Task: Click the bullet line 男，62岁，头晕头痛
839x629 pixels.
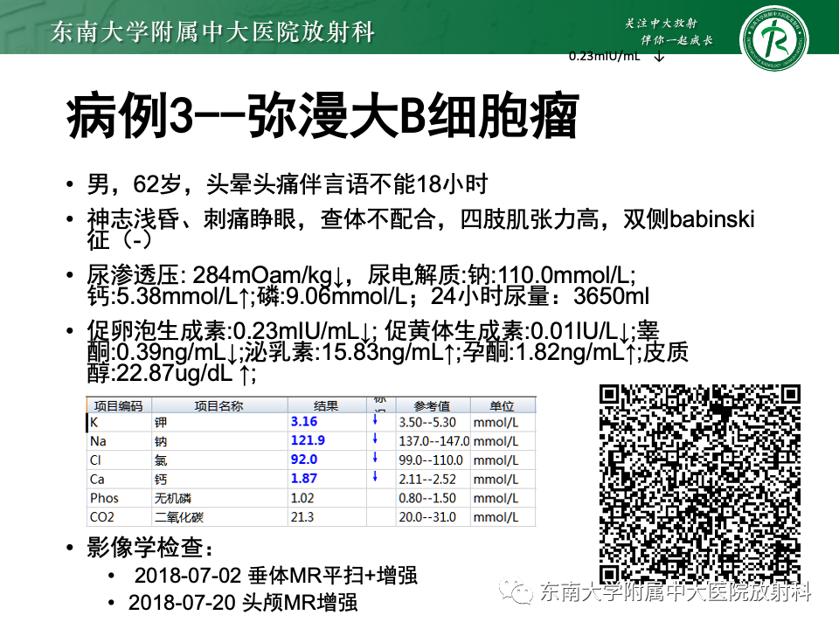Action: pyautogui.click(x=288, y=184)
